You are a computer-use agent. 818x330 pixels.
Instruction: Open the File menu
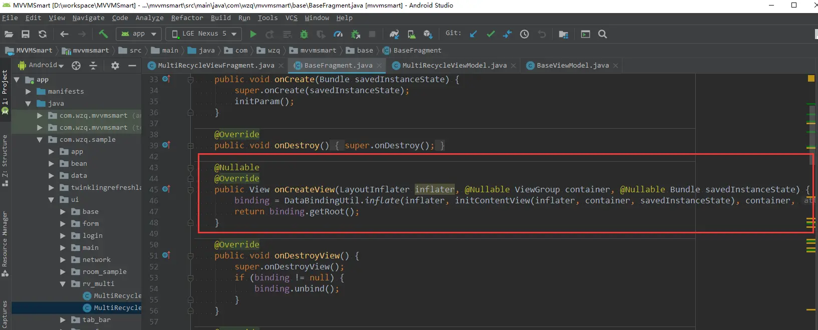click(10, 18)
